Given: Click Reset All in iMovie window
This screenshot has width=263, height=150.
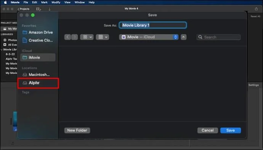Looking at the screenshot, I should pyautogui.click(x=255, y=16).
